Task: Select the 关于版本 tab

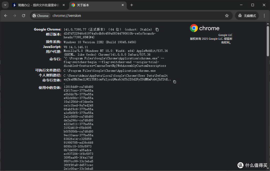Action: (98, 5)
